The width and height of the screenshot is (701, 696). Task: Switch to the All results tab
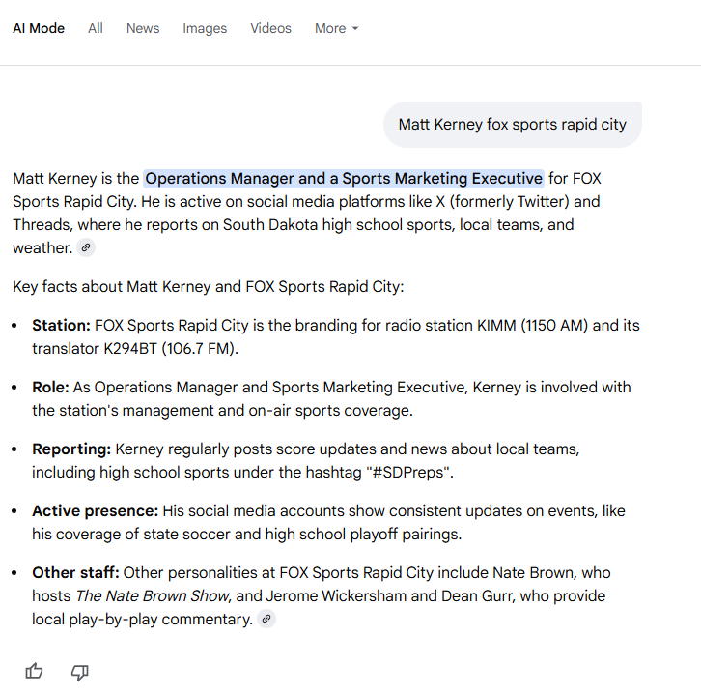click(x=96, y=28)
